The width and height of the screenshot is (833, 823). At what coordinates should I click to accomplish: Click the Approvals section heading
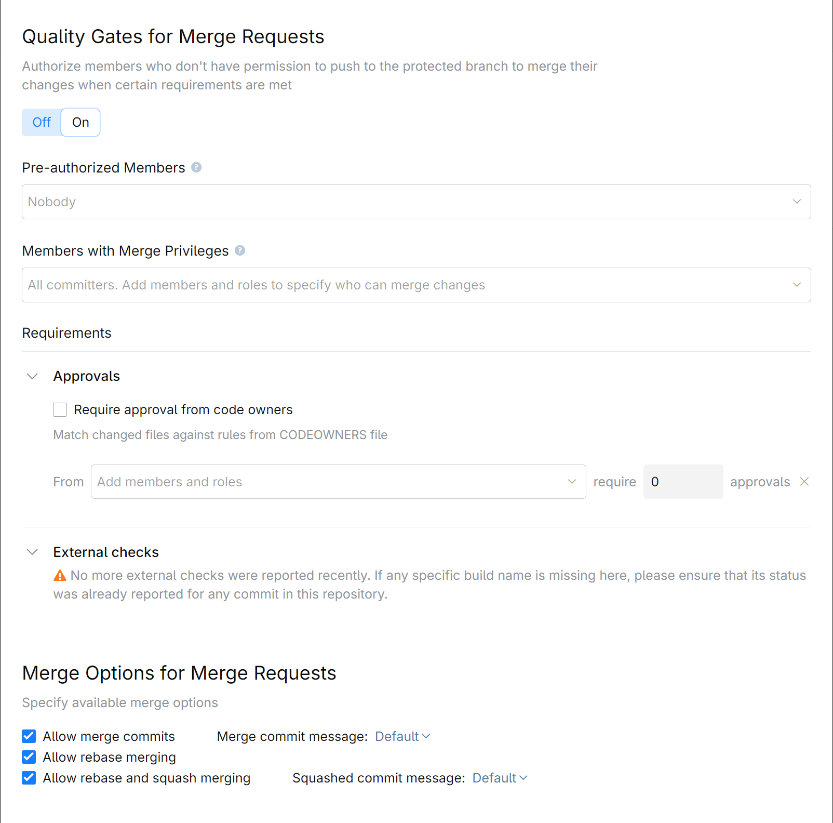click(x=87, y=376)
